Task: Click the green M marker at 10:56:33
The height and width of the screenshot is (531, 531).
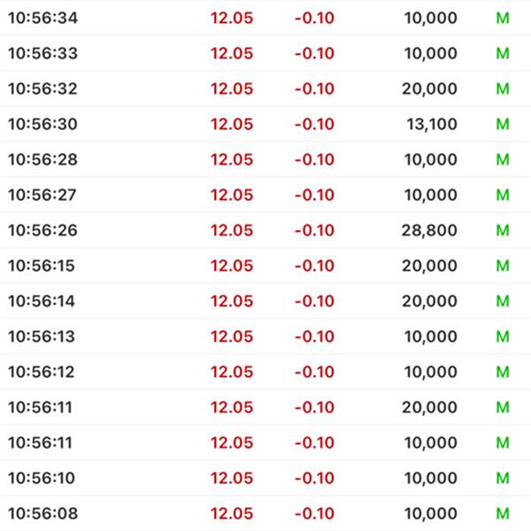Action: [503, 53]
